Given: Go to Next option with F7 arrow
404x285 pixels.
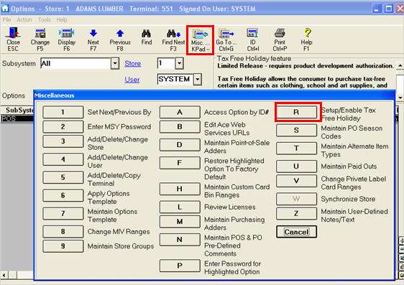Looking at the screenshot, I should coord(93,39).
